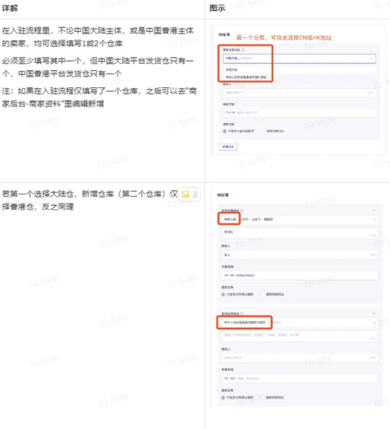Click the yellow comment icon beside the second row text
Viewport: 390px width, 429px height.
click(185, 194)
